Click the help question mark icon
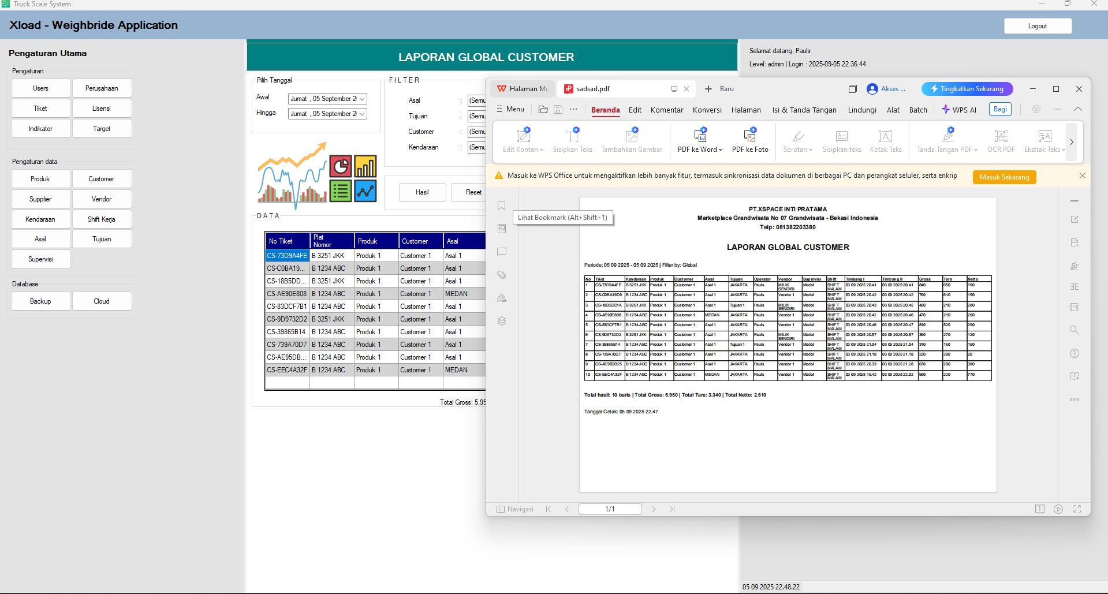 pyautogui.click(x=1074, y=353)
